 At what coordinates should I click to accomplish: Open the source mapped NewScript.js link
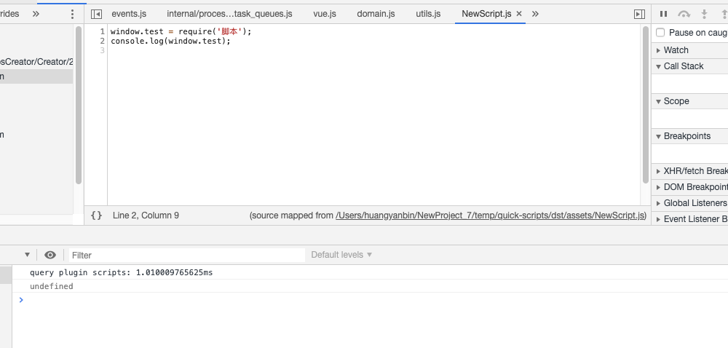tap(491, 215)
